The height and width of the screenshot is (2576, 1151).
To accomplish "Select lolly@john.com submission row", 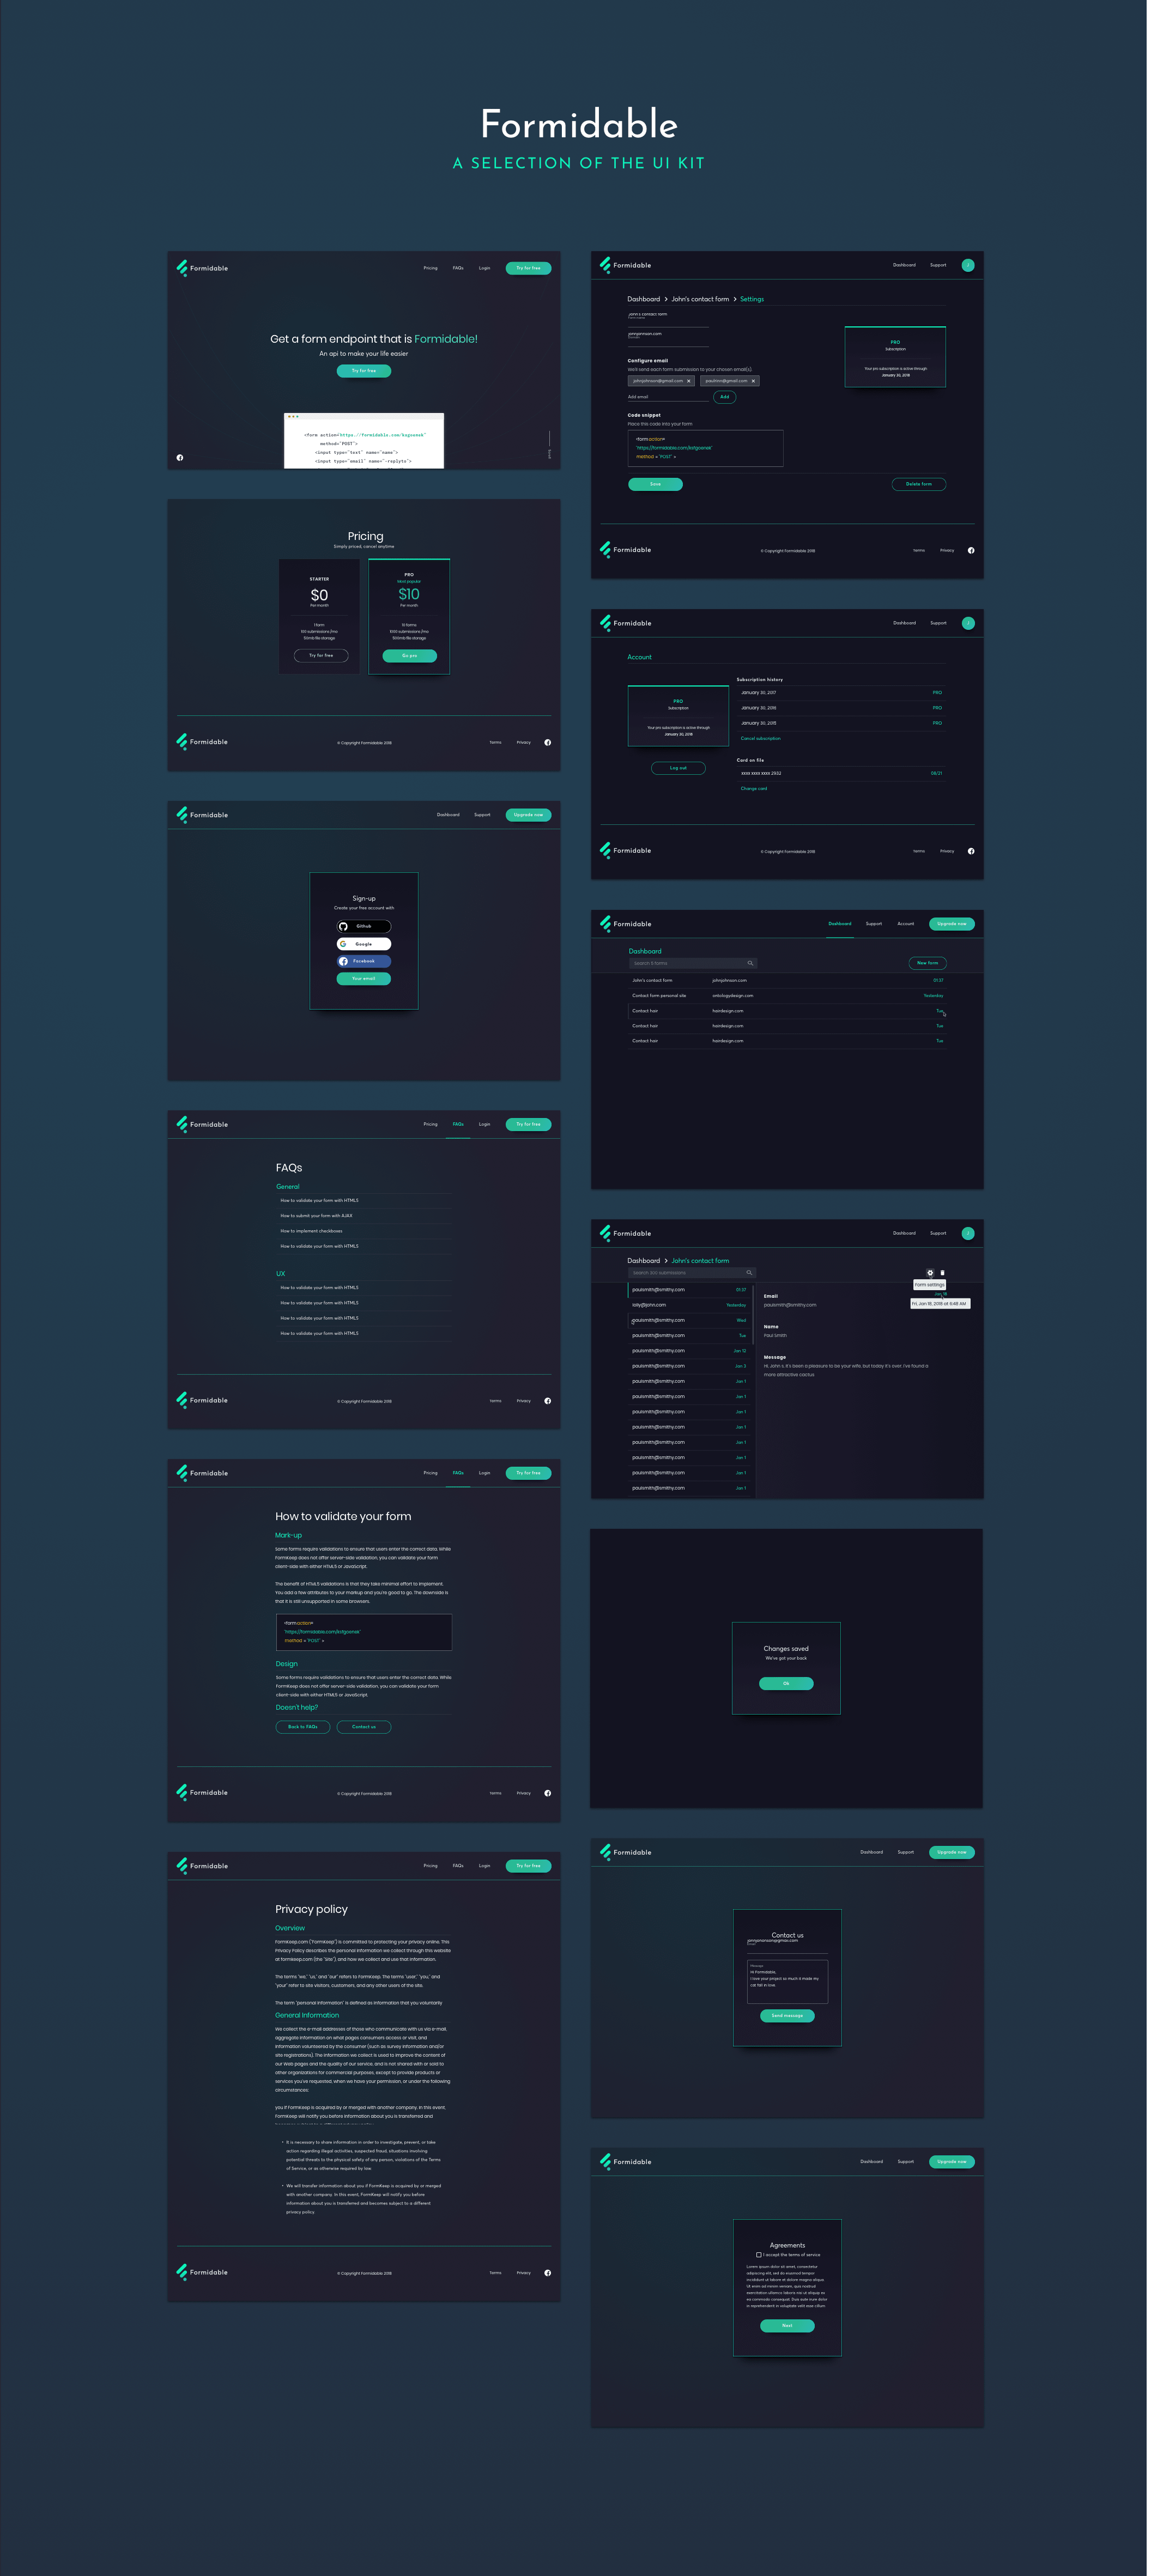I will click(689, 1305).
